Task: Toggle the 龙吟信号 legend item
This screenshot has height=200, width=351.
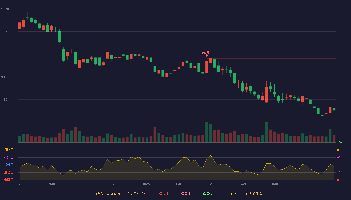Action: pyautogui.click(x=254, y=194)
